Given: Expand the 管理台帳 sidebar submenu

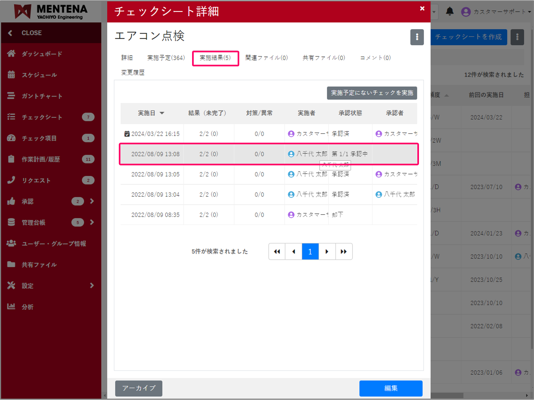Looking at the screenshot, I should (92, 222).
